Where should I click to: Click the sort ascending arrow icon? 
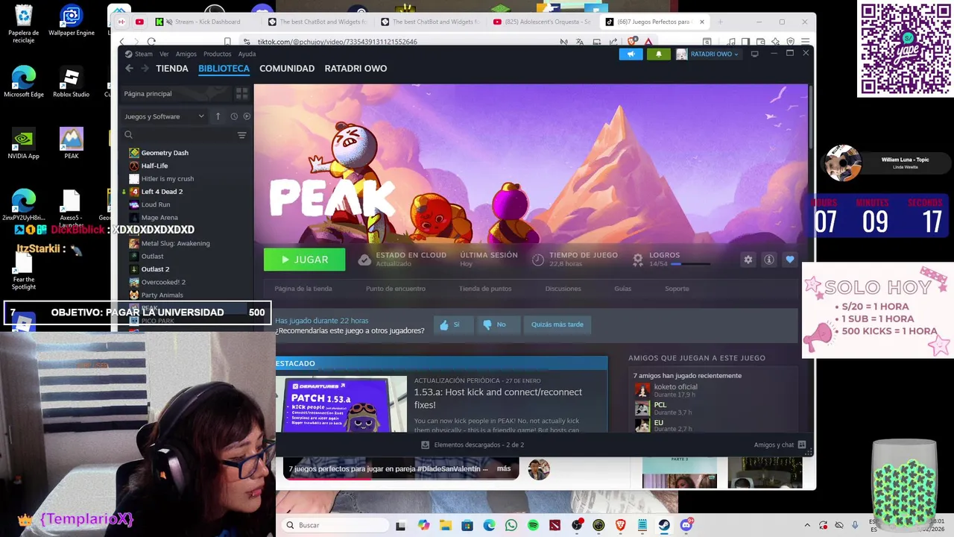point(218,116)
